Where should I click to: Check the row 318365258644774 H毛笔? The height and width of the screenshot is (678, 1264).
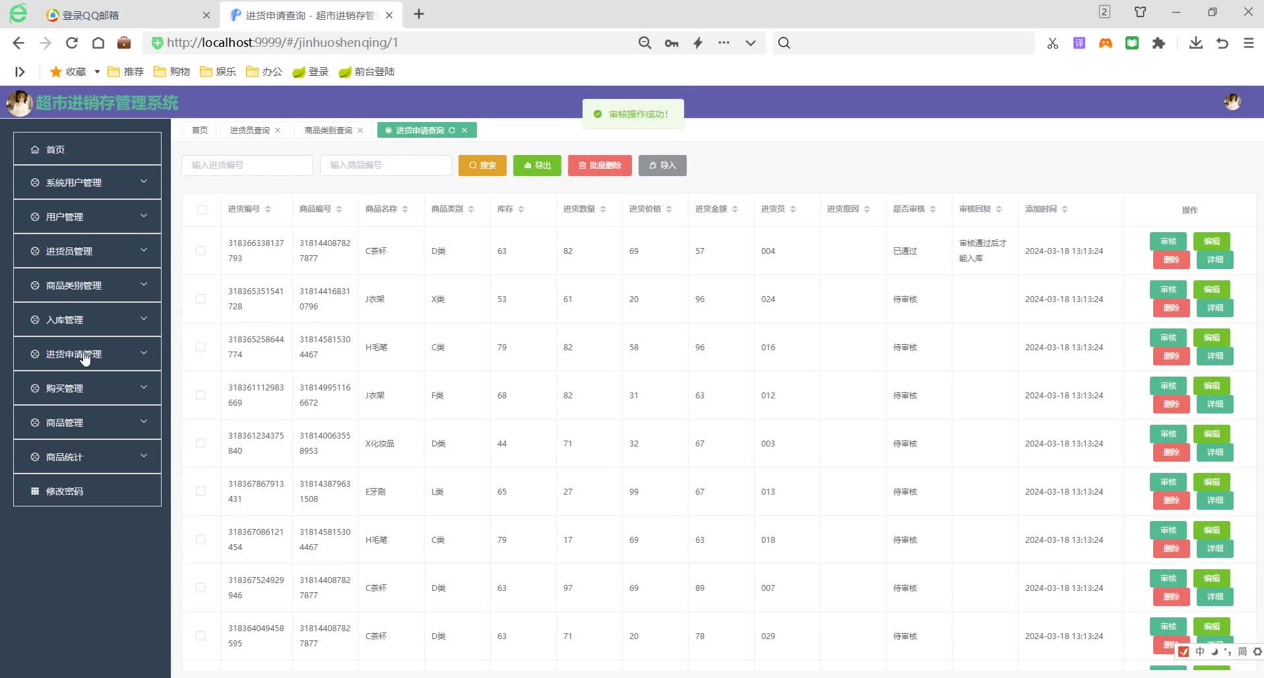pyautogui.click(x=201, y=347)
